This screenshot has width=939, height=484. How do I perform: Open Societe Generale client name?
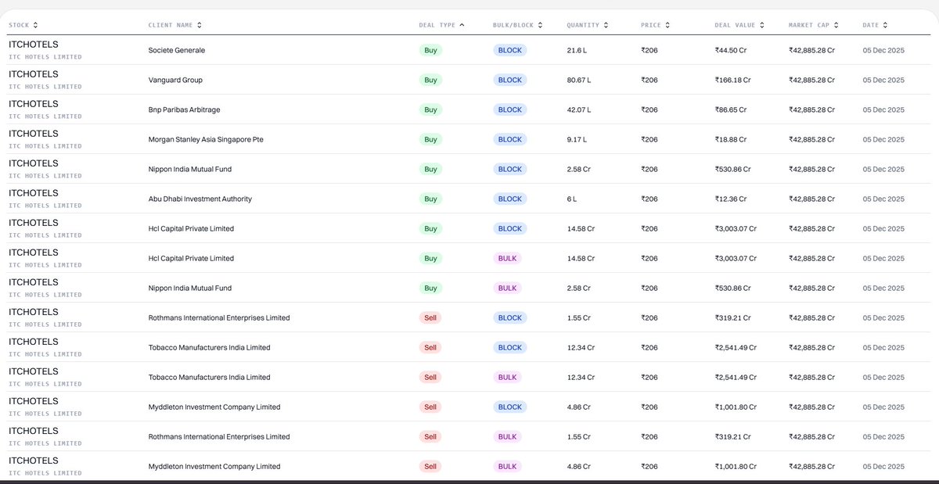(x=177, y=50)
